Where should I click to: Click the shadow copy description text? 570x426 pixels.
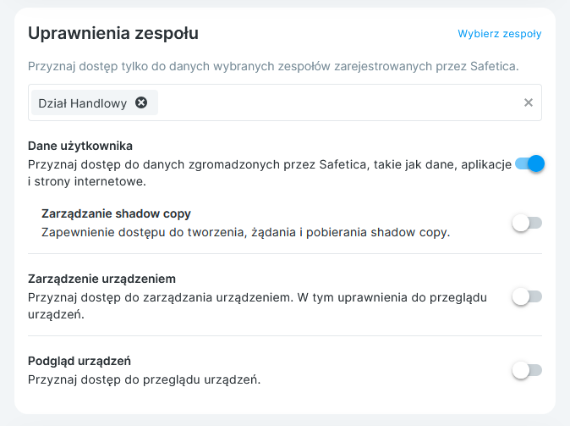(245, 231)
